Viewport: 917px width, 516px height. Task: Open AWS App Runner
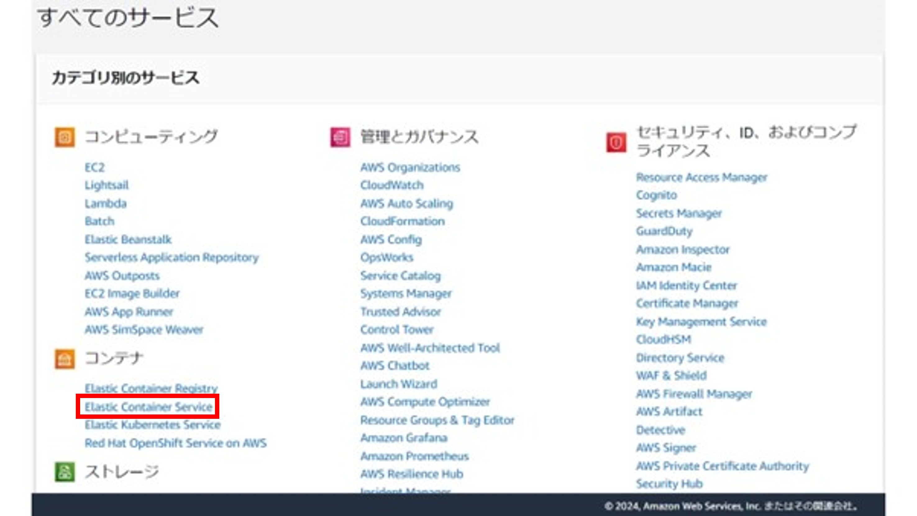(129, 312)
